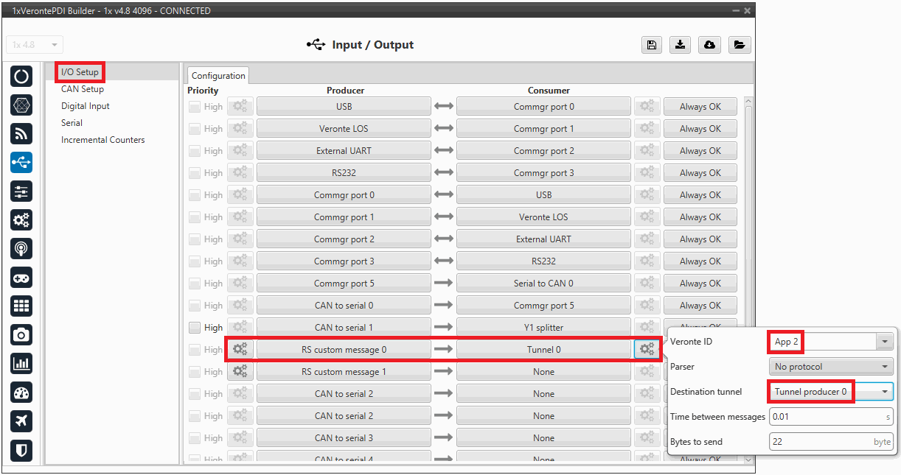Select CAN Setup in the side menu
Viewport: 901px width, 475px height.
(x=83, y=89)
